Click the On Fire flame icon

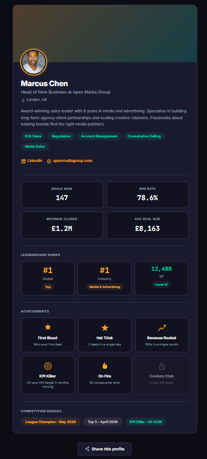pos(104,365)
